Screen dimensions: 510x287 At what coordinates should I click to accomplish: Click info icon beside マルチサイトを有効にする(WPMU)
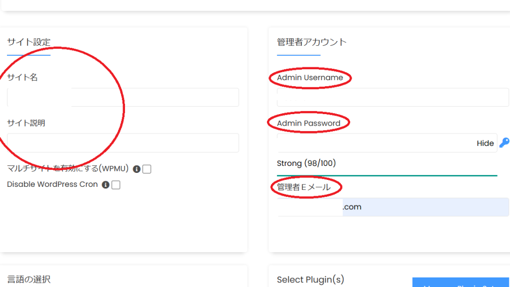(x=136, y=169)
